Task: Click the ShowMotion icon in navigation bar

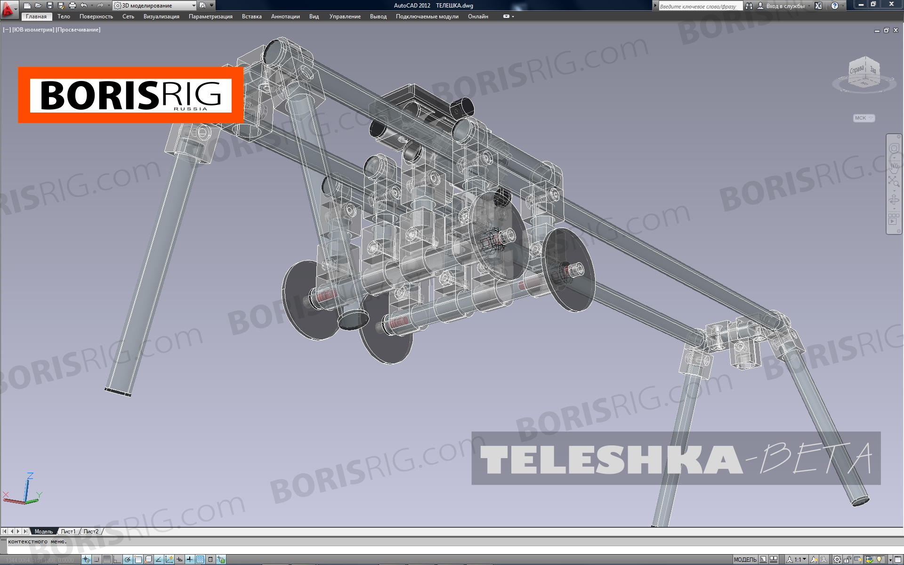Action: tap(894, 219)
